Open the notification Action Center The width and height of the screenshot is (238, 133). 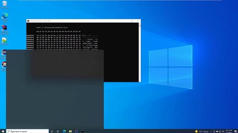point(235,132)
